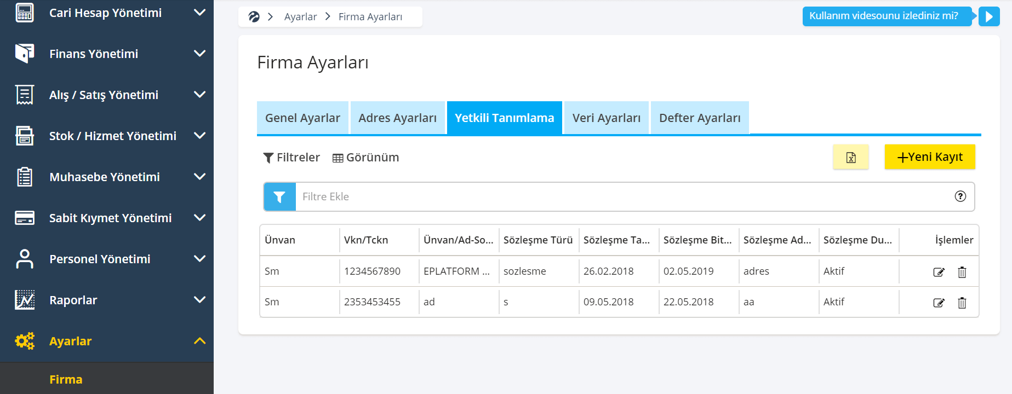The image size is (1012, 394).
Task: Click the Finans Yönetimi wallet icon
Action: pyautogui.click(x=25, y=54)
